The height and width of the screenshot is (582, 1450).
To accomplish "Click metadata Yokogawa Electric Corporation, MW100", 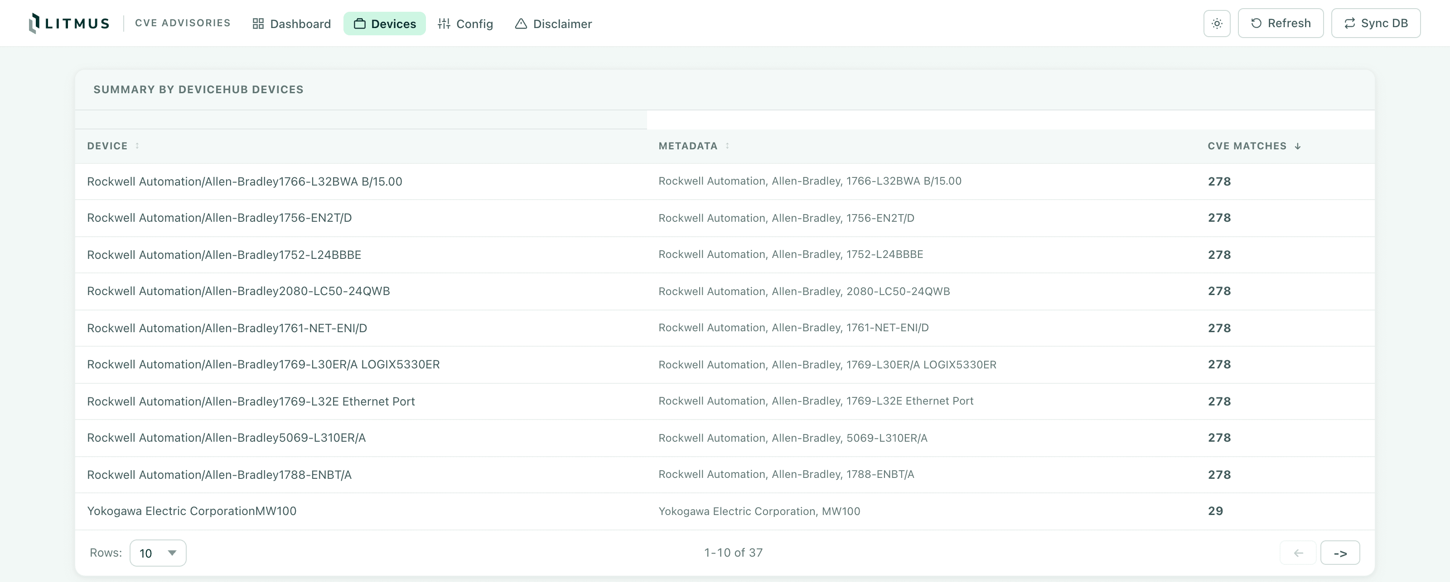I will (759, 511).
